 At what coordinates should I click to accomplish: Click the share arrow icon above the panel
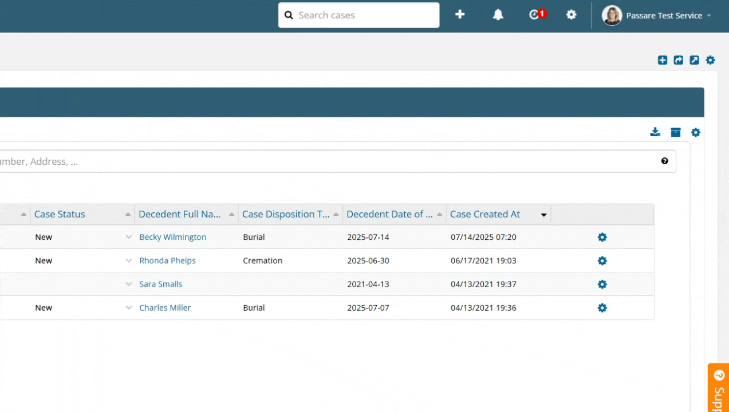679,60
